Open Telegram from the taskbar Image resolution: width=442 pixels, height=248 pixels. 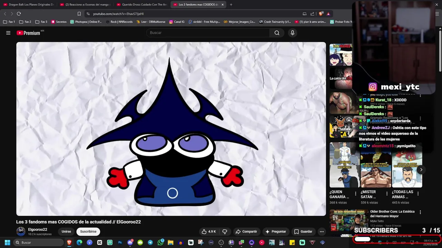150,242
